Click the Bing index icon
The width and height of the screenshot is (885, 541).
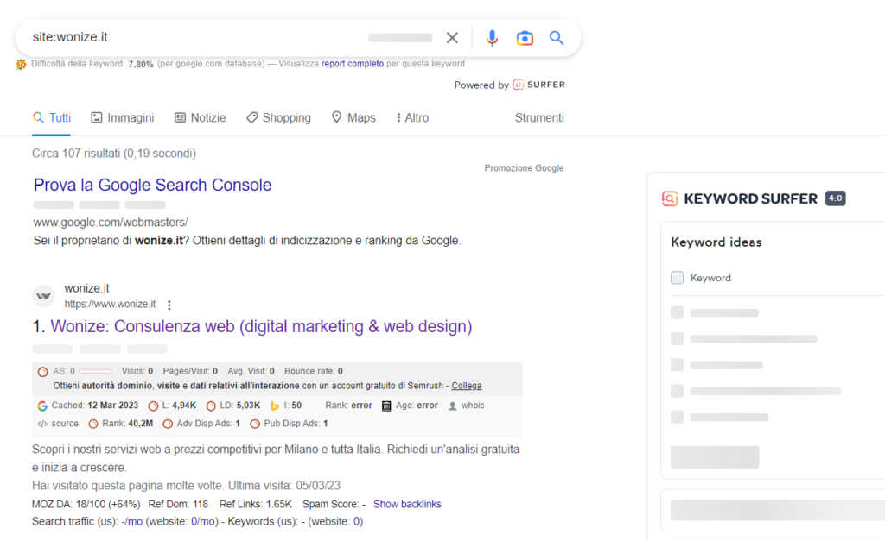[275, 406]
